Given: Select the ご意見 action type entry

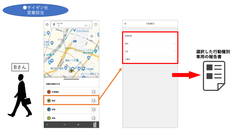Looking at the screenshot, I should [x=150, y=59].
